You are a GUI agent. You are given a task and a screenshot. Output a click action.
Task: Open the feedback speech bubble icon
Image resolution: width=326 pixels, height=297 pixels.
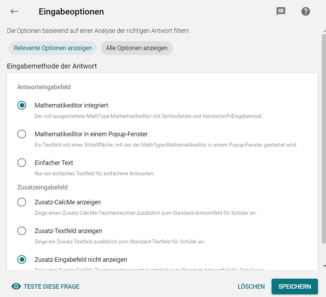pos(281,11)
